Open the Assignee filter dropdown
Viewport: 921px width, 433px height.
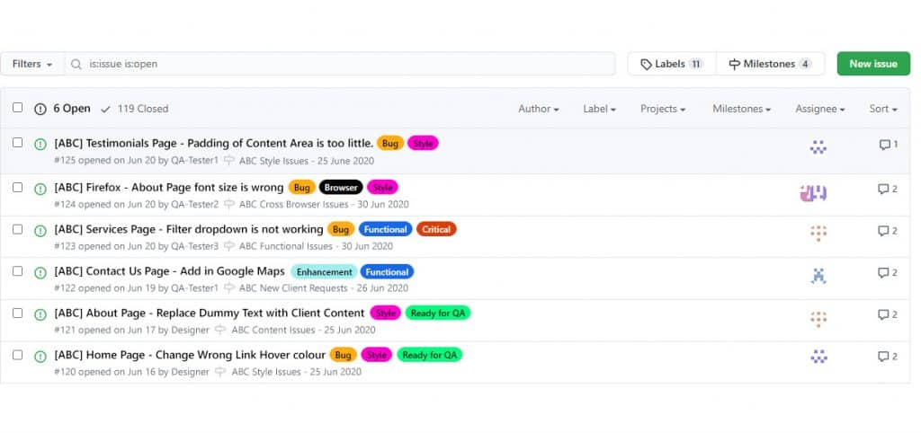pyautogui.click(x=820, y=109)
